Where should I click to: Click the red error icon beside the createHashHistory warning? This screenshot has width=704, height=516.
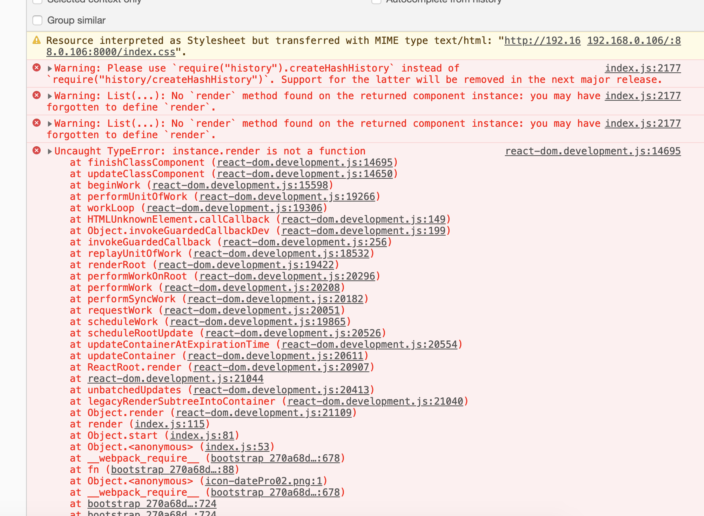point(36,67)
